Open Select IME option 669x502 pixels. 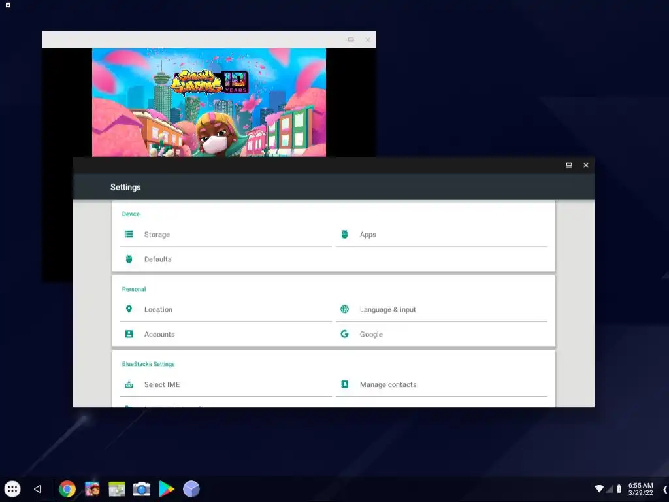[225, 384]
